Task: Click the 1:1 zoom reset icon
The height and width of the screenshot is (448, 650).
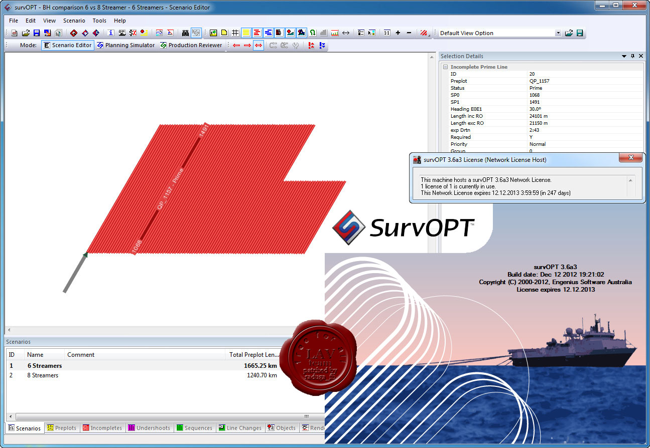Action: (387, 33)
